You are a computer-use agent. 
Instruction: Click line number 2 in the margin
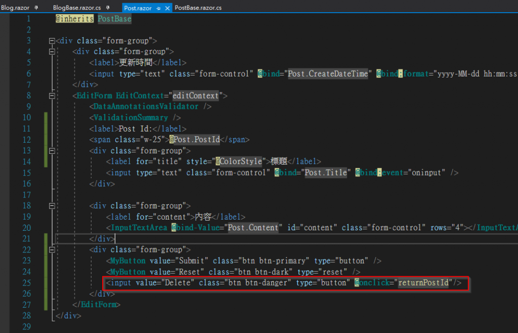[28, 30]
